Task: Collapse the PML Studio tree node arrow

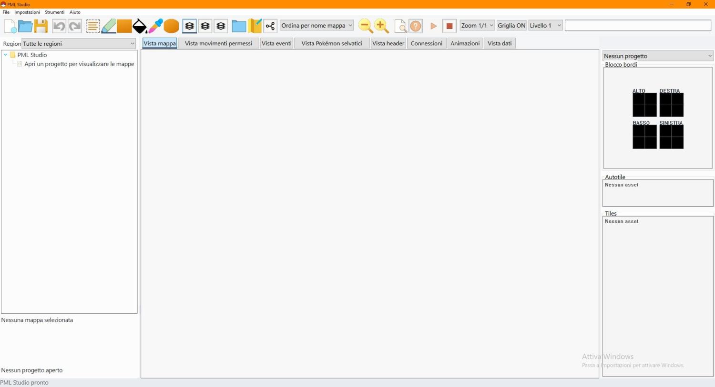Action: pos(5,55)
